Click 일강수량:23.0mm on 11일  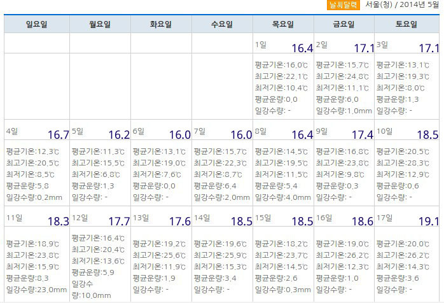(36, 290)
